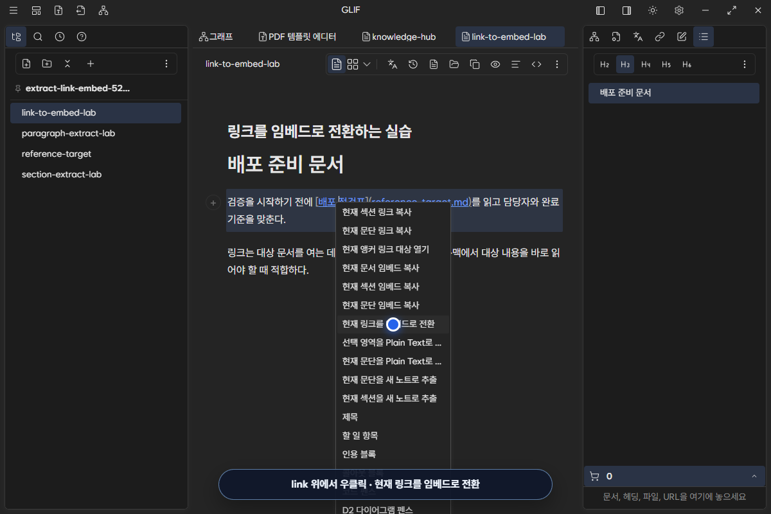The height and width of the screenshot is (514, 771).
Task: Open the graph network icon in title bar
Action: click(x=103, y=10)
